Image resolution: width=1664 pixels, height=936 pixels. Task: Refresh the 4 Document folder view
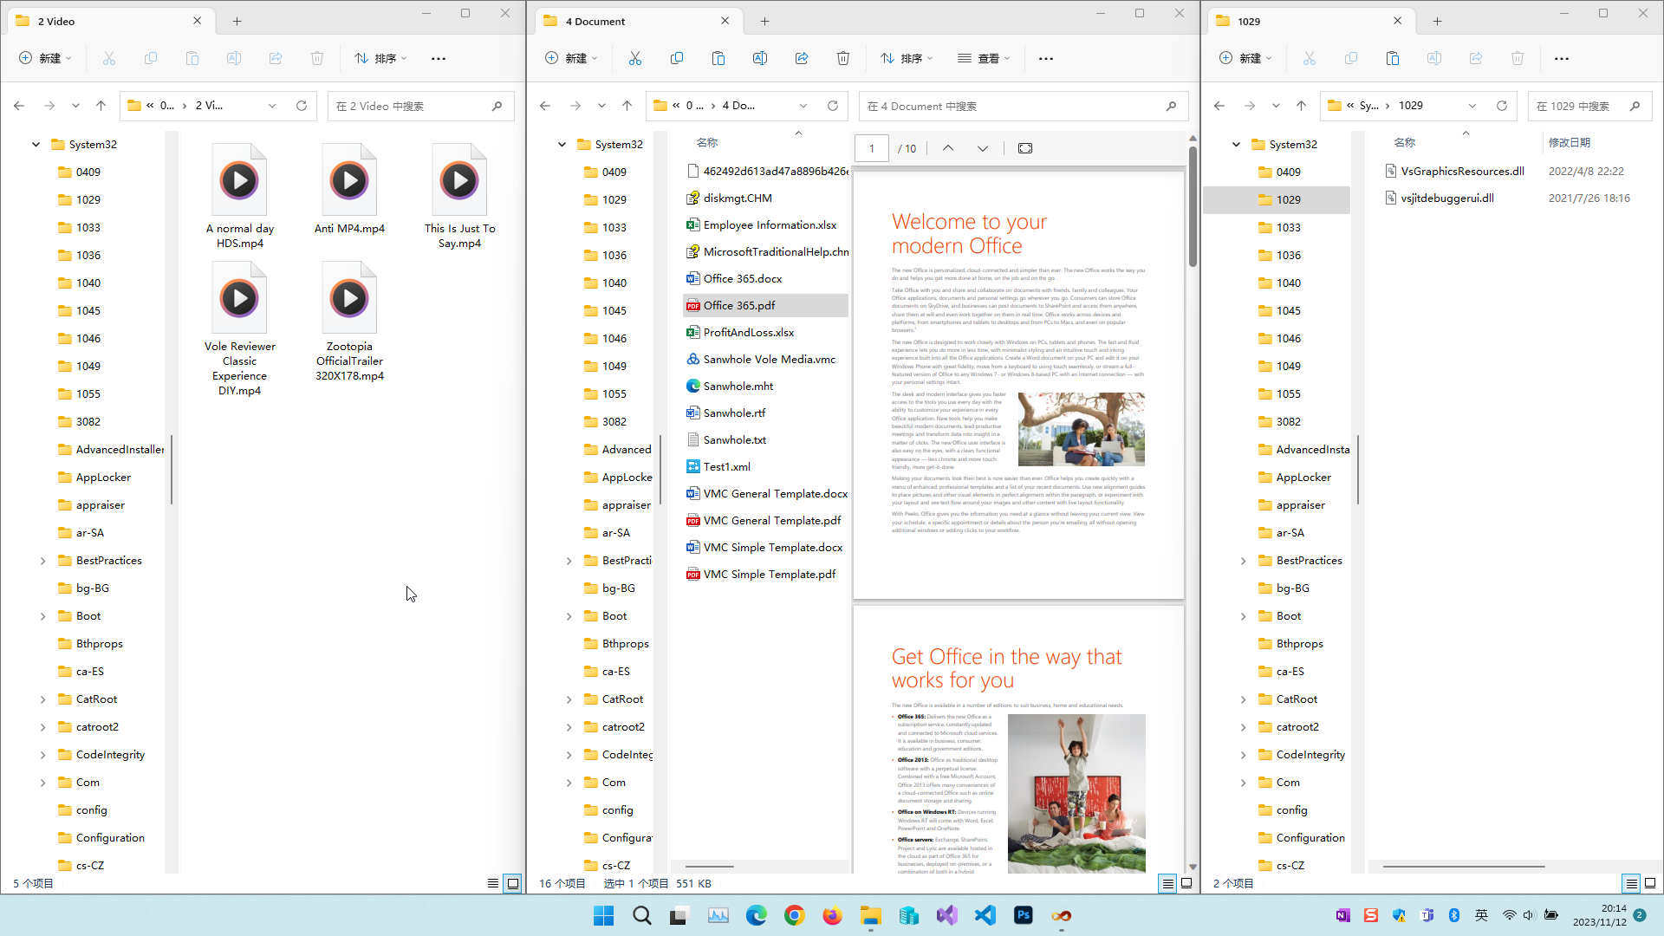pos(833,106)
